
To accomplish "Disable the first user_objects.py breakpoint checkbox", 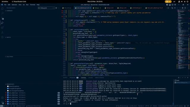I will 8,93.
